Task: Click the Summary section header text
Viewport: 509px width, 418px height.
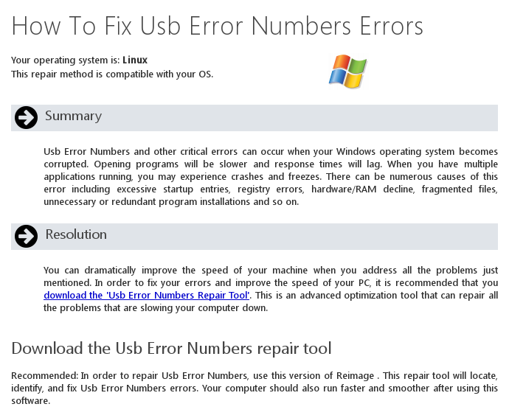Action: point(73,116)
